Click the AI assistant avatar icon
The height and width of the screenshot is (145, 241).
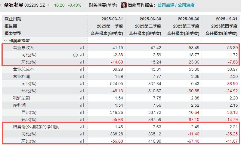(123, 5)
